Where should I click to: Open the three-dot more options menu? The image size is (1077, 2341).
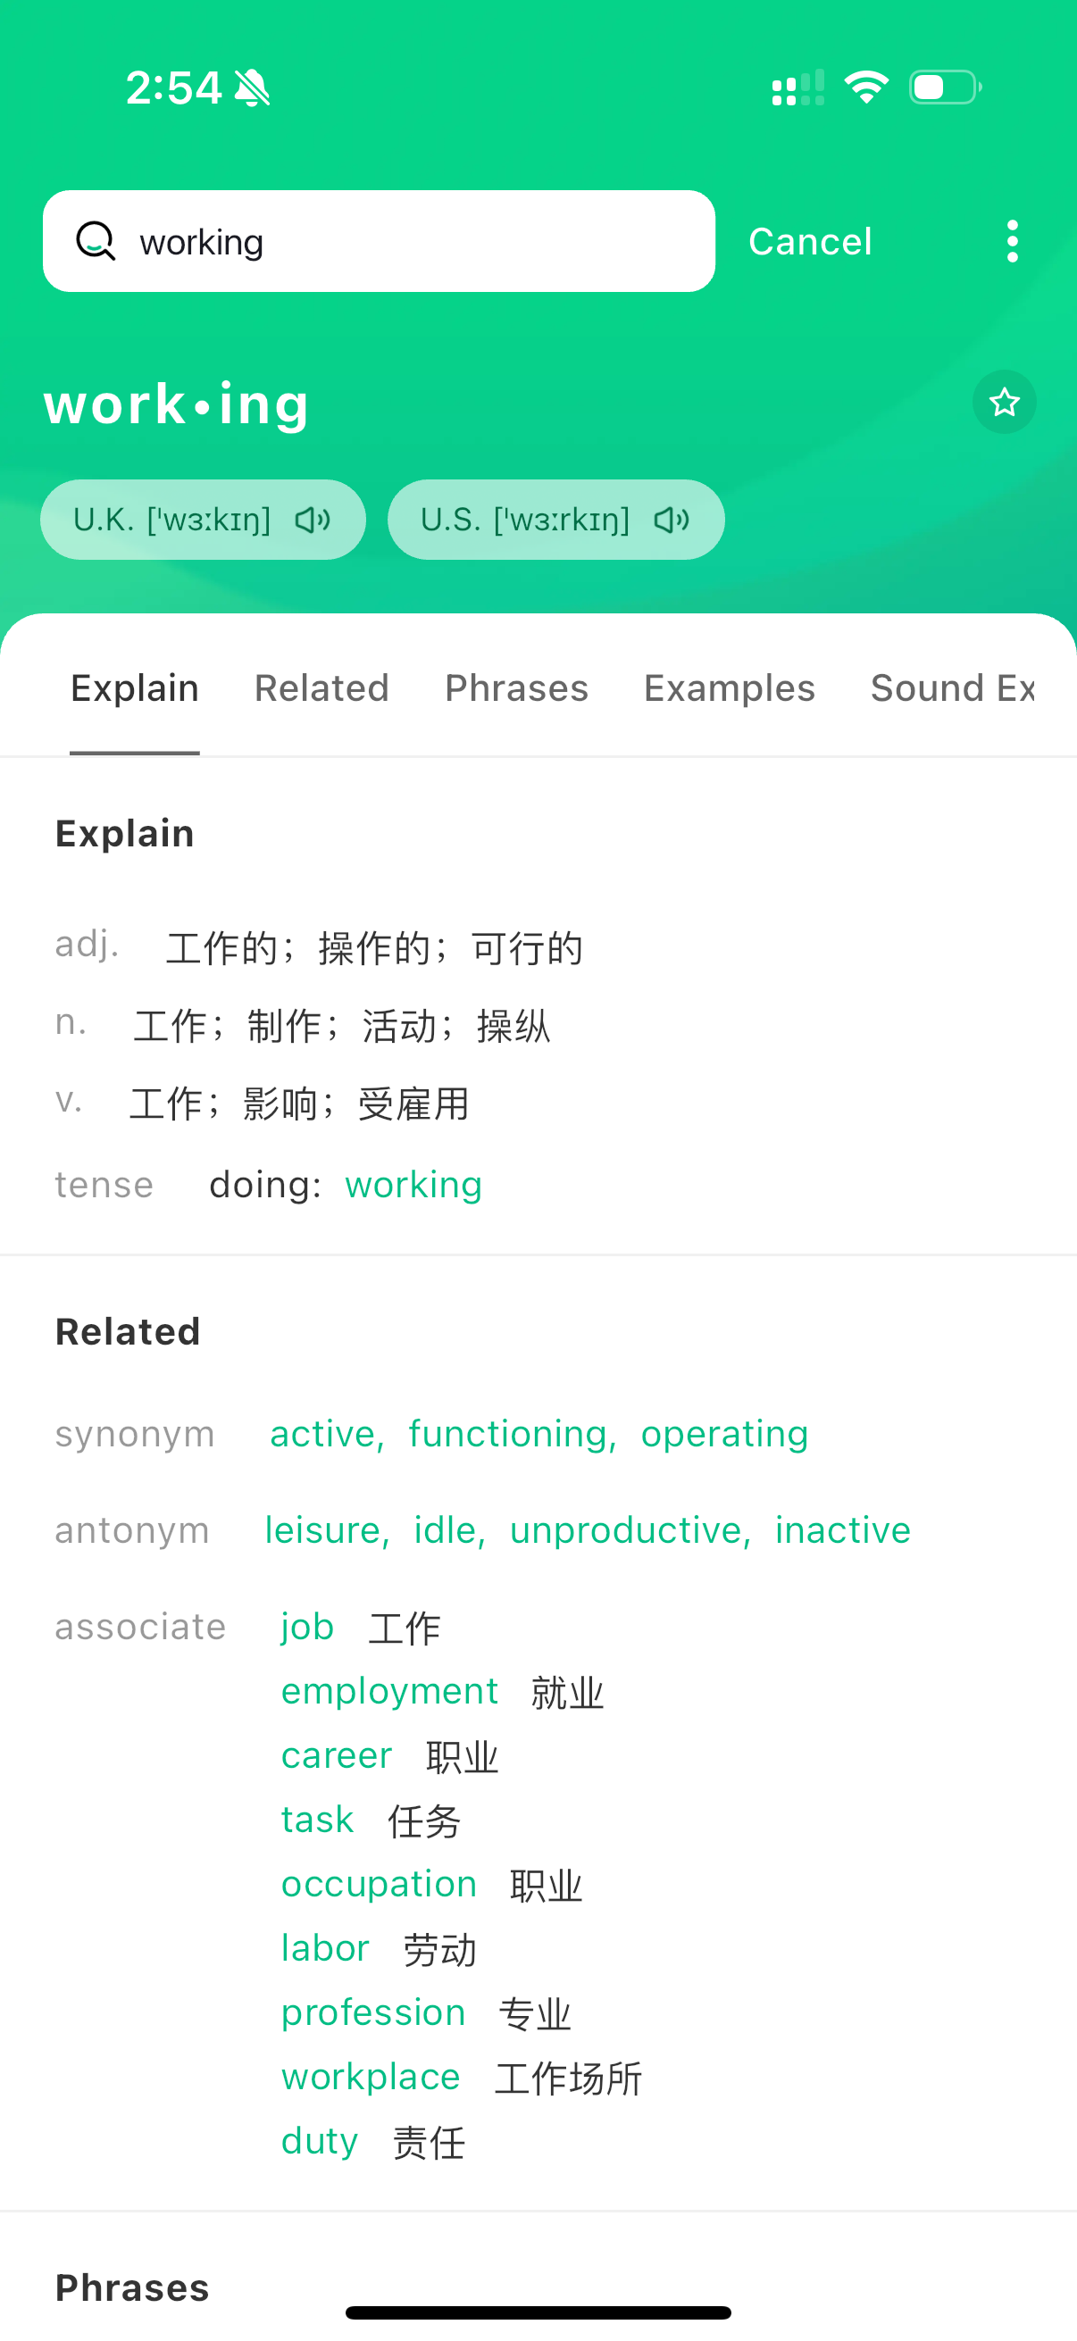1012,241
